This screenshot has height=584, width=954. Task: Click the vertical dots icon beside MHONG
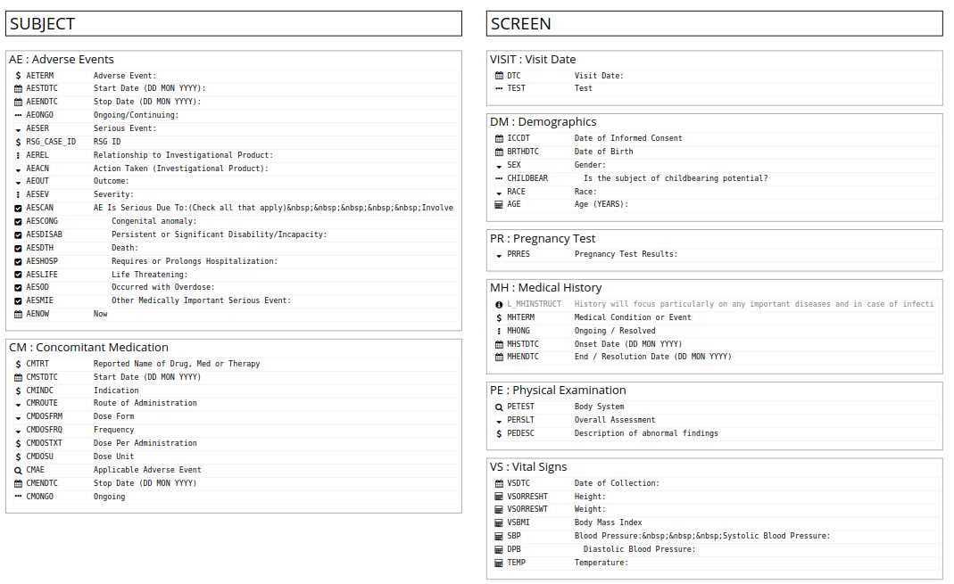[x=499, y=331]
